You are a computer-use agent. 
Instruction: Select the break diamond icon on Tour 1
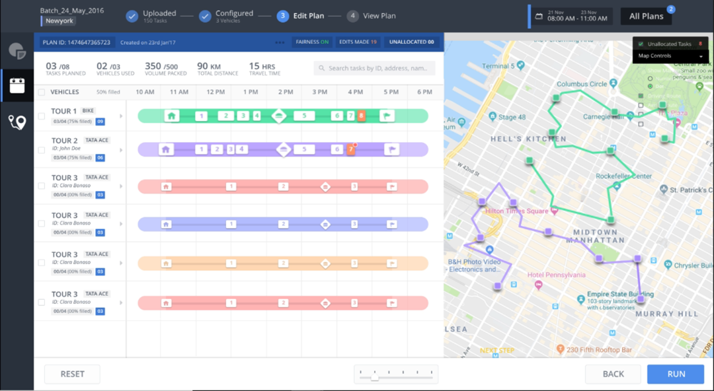point(279,116)
